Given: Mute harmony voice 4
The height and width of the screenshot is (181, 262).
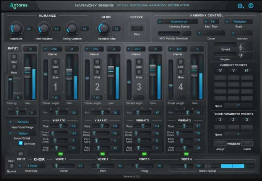Looking at the screenshot, I should point(181,72).
